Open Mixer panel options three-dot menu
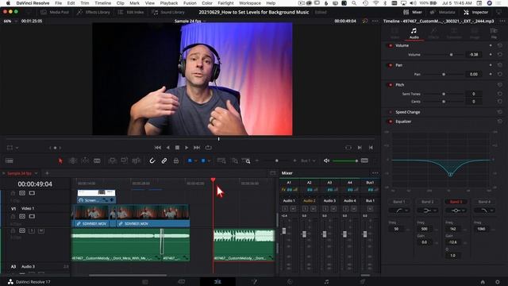The height and width of the screenshot is (286, 508). pos(375,173)
